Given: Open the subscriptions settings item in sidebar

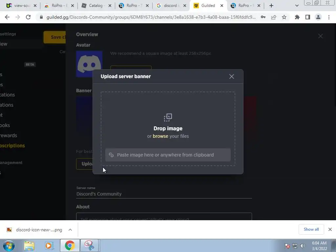Looking at the screenshot, I should point(12,146).
